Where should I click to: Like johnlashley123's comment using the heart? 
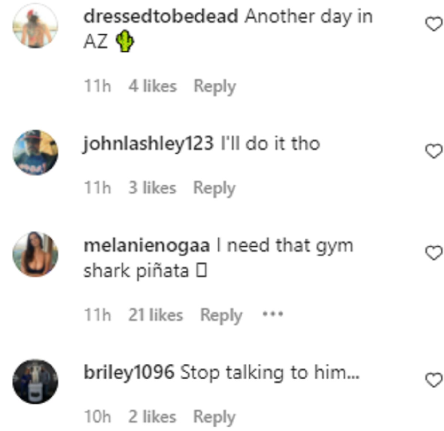433,151
